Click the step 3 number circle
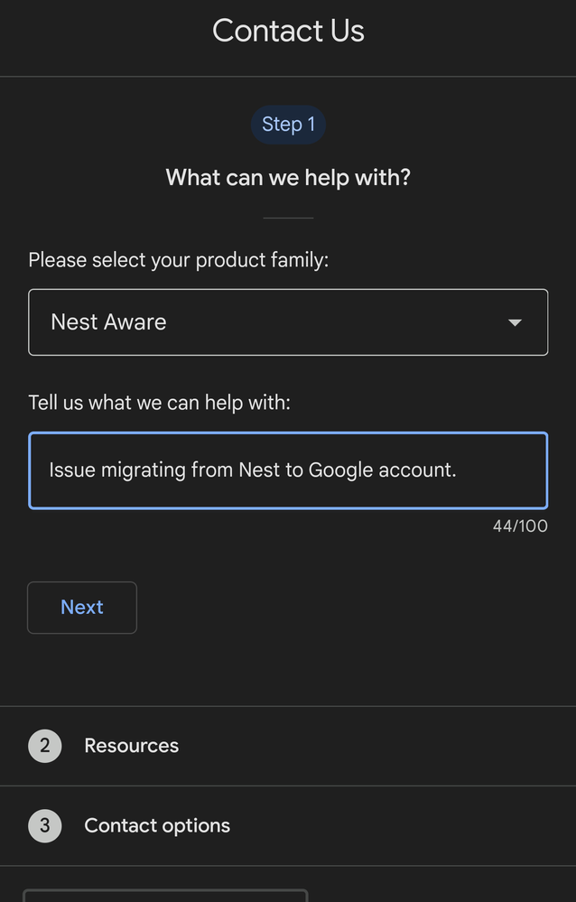576x902 pixels. (x=45, y=825)
